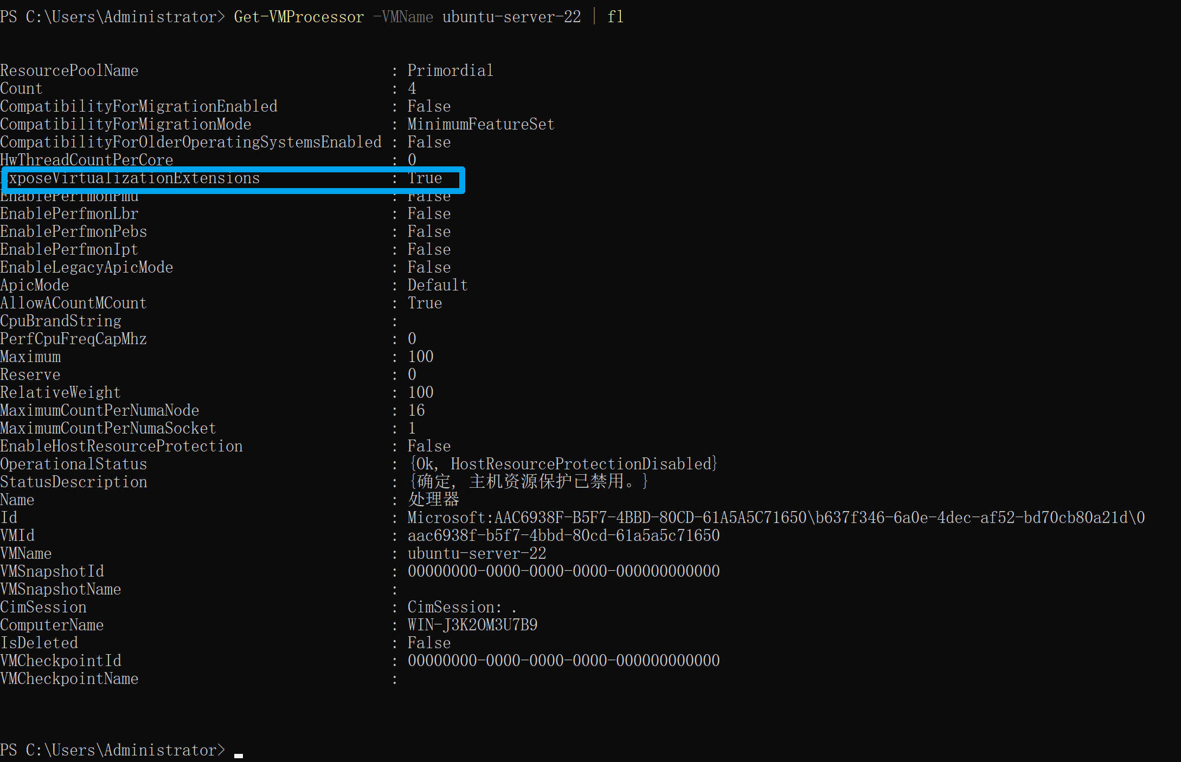Click EnableLegacyApicMode property label

coord(87,267)
